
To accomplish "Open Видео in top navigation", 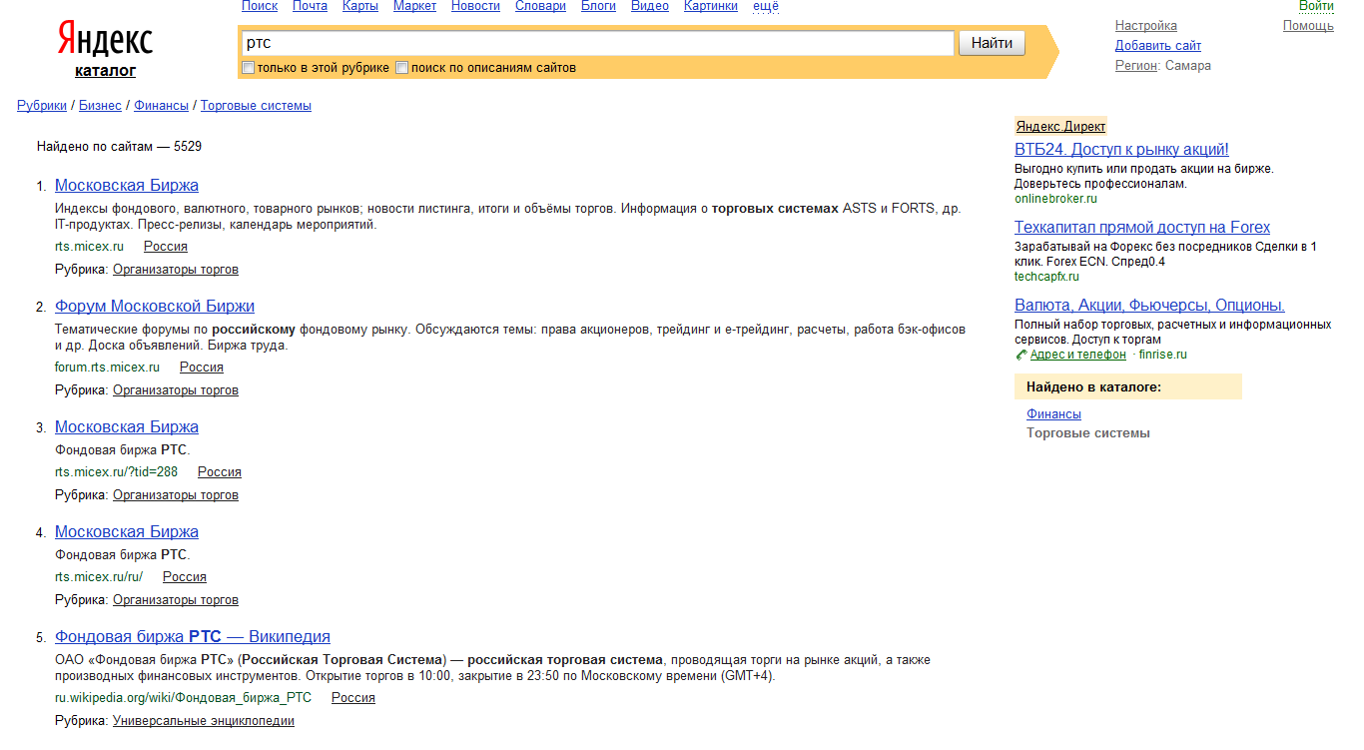I will [650, 6].
